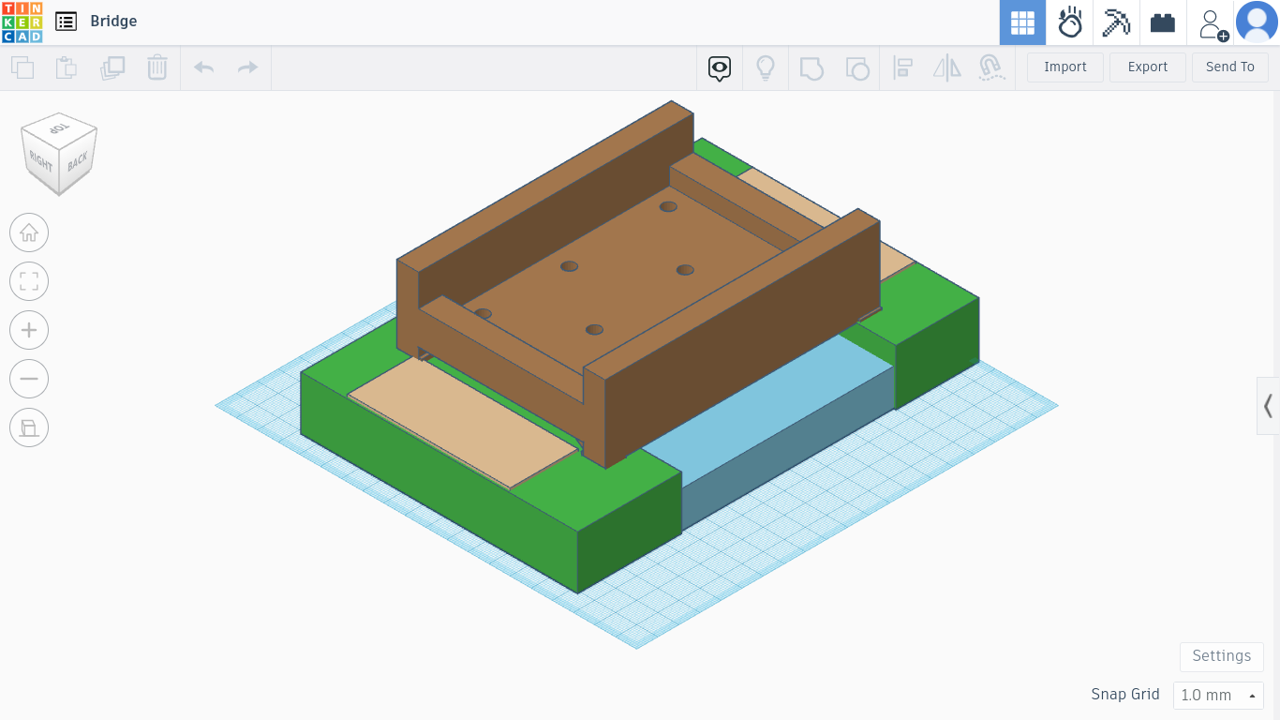This screenshot has width=1280, height=720.
Task: Click the Duplicate and repeat icon
Action: click(112, 67)
